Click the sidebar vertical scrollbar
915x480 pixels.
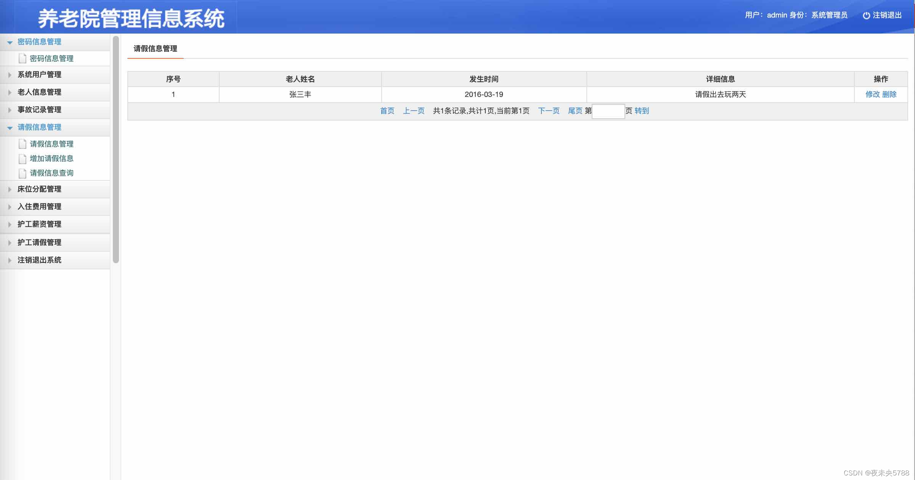click(116, 149)
